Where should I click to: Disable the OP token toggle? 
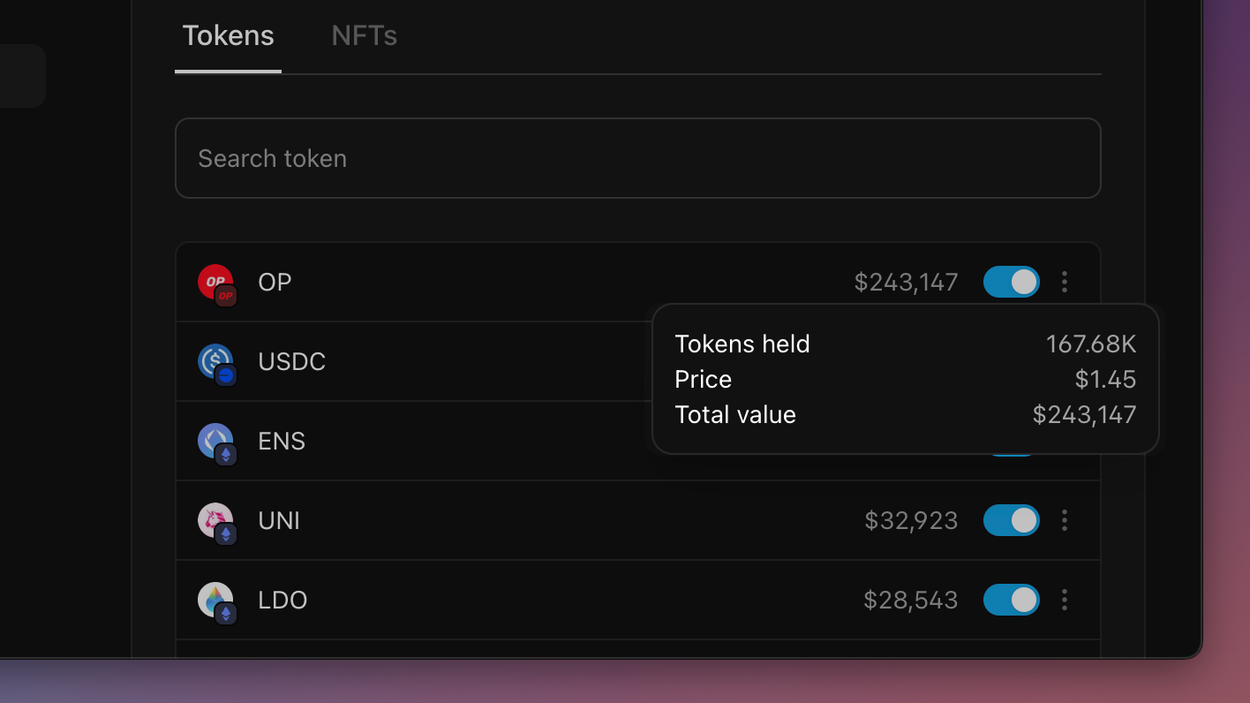point(1011,282)
